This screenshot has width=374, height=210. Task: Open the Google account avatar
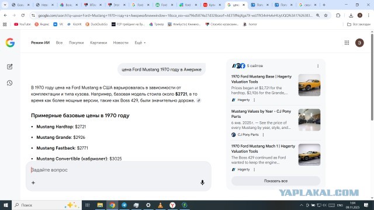359,43
